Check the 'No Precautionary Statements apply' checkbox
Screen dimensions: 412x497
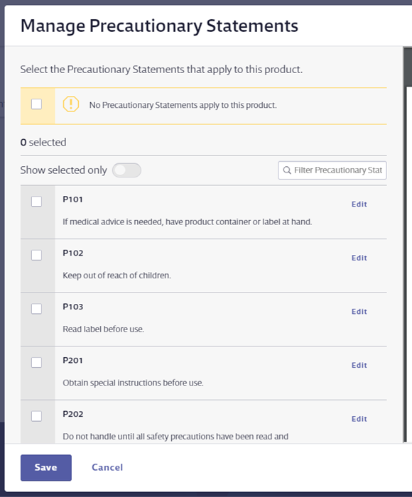pyautogui.click(x=36, y=104)
